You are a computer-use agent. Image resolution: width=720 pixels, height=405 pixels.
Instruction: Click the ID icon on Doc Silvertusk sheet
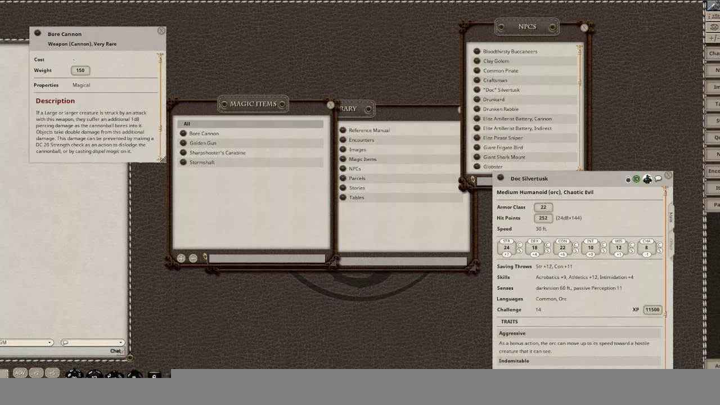pos(637,179)
